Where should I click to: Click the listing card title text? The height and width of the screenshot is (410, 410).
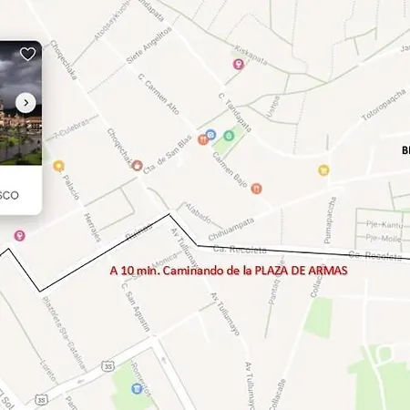[9, 195]
